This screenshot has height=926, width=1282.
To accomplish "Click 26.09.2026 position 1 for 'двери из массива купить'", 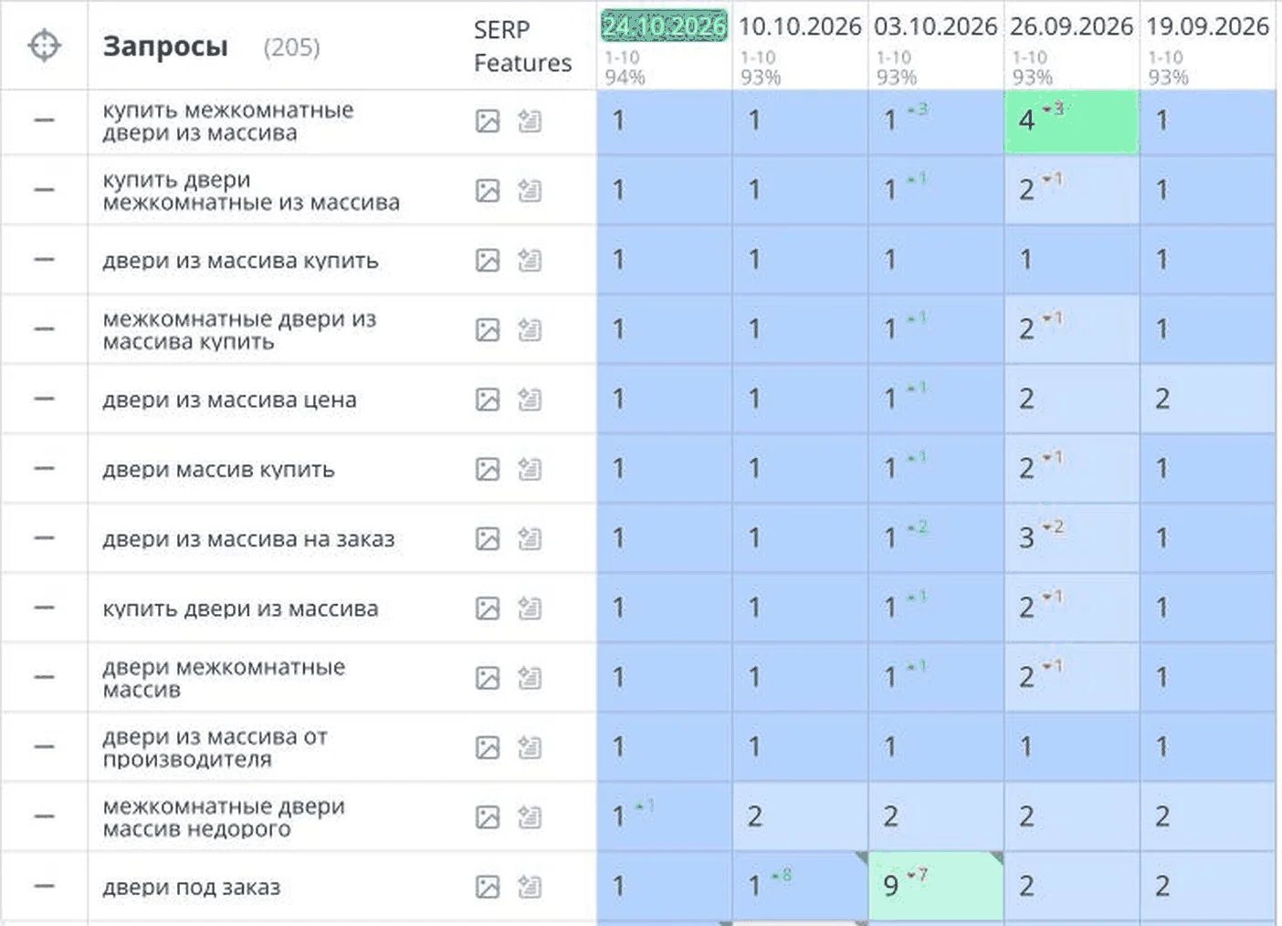I will coord(1072,260).
